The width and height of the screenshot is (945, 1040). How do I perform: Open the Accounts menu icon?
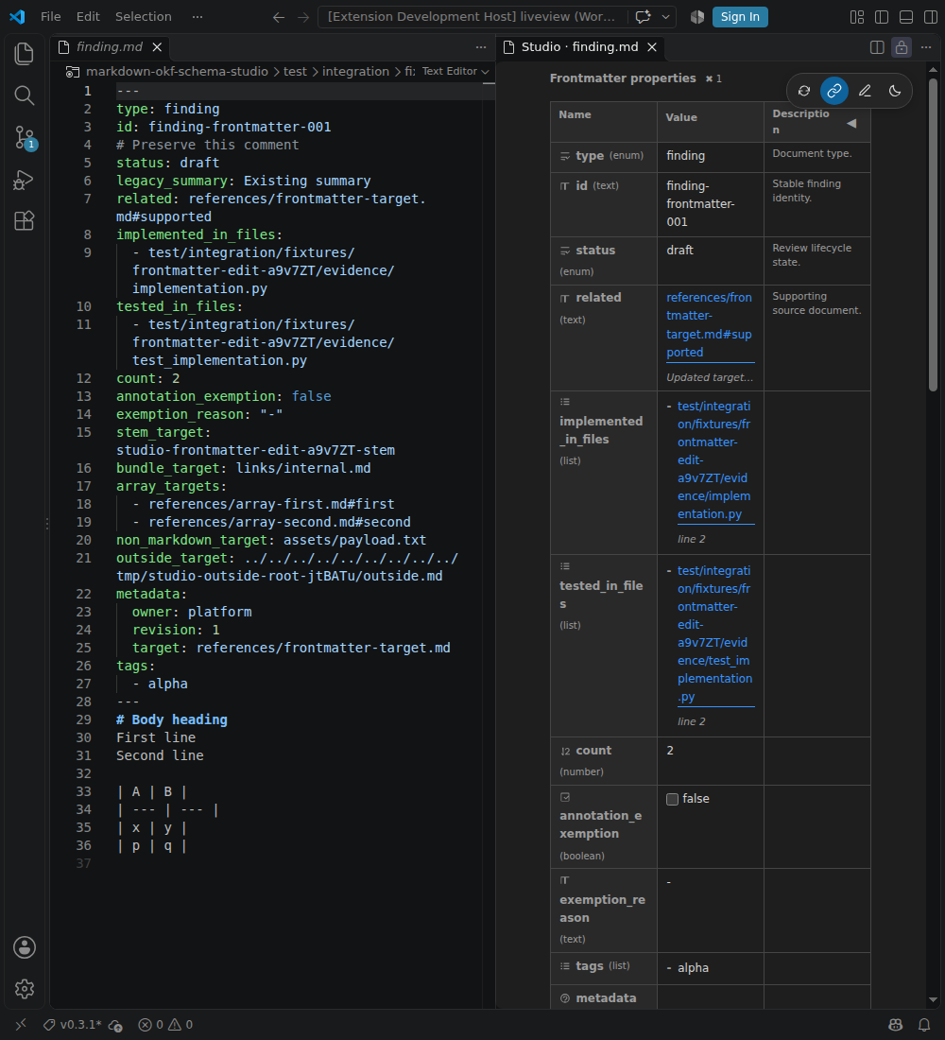tap(25, 947)
